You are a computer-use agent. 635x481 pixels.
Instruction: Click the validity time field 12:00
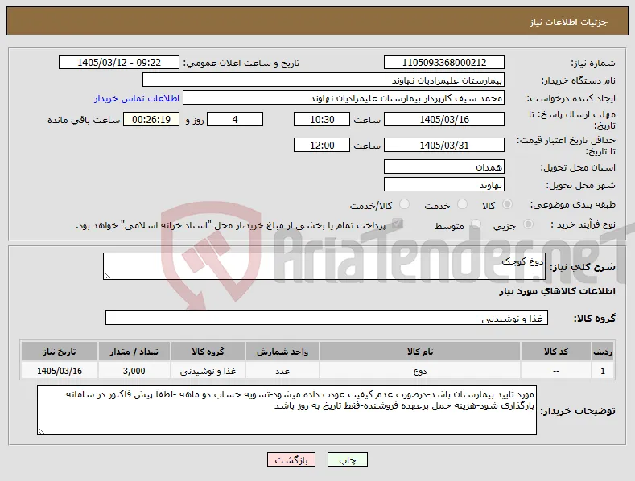coord(322,145)
